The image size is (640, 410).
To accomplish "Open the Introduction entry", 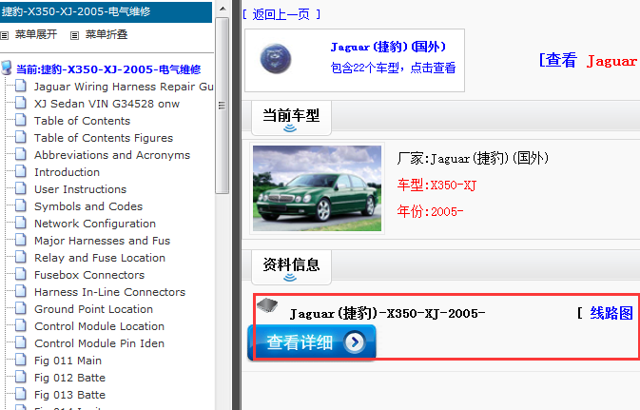I will click(x=67, y=172).
